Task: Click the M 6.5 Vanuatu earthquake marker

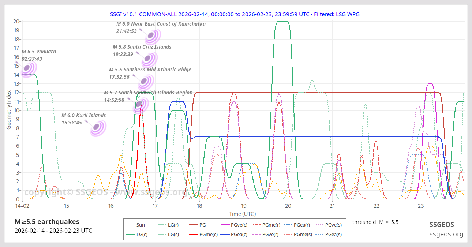Action: coord(27,68)
